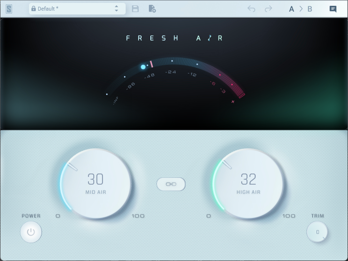Save the current preset with disk icon
This screenshot has width=348, height=261.
pos(135,9)
